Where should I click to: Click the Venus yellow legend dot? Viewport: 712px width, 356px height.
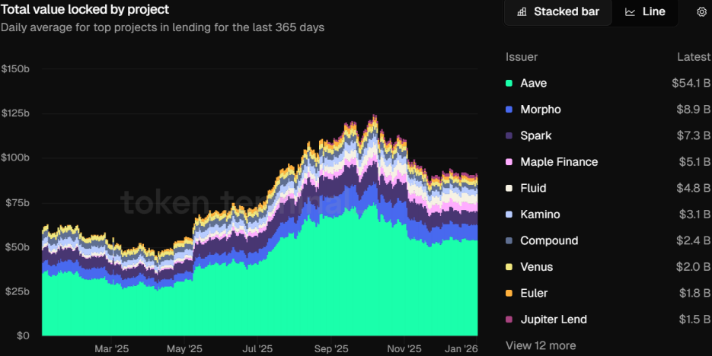pos(509,268)
